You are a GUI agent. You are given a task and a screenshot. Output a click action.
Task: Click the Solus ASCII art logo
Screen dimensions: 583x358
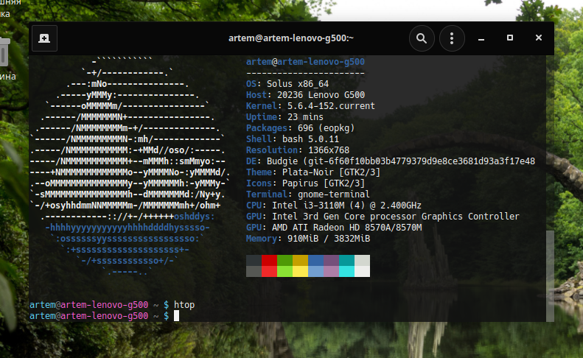(130, 166)
